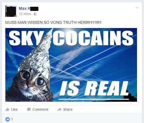144x123 pixels.
Task: Click the public globe privacy icon
Action: (35, 14)
